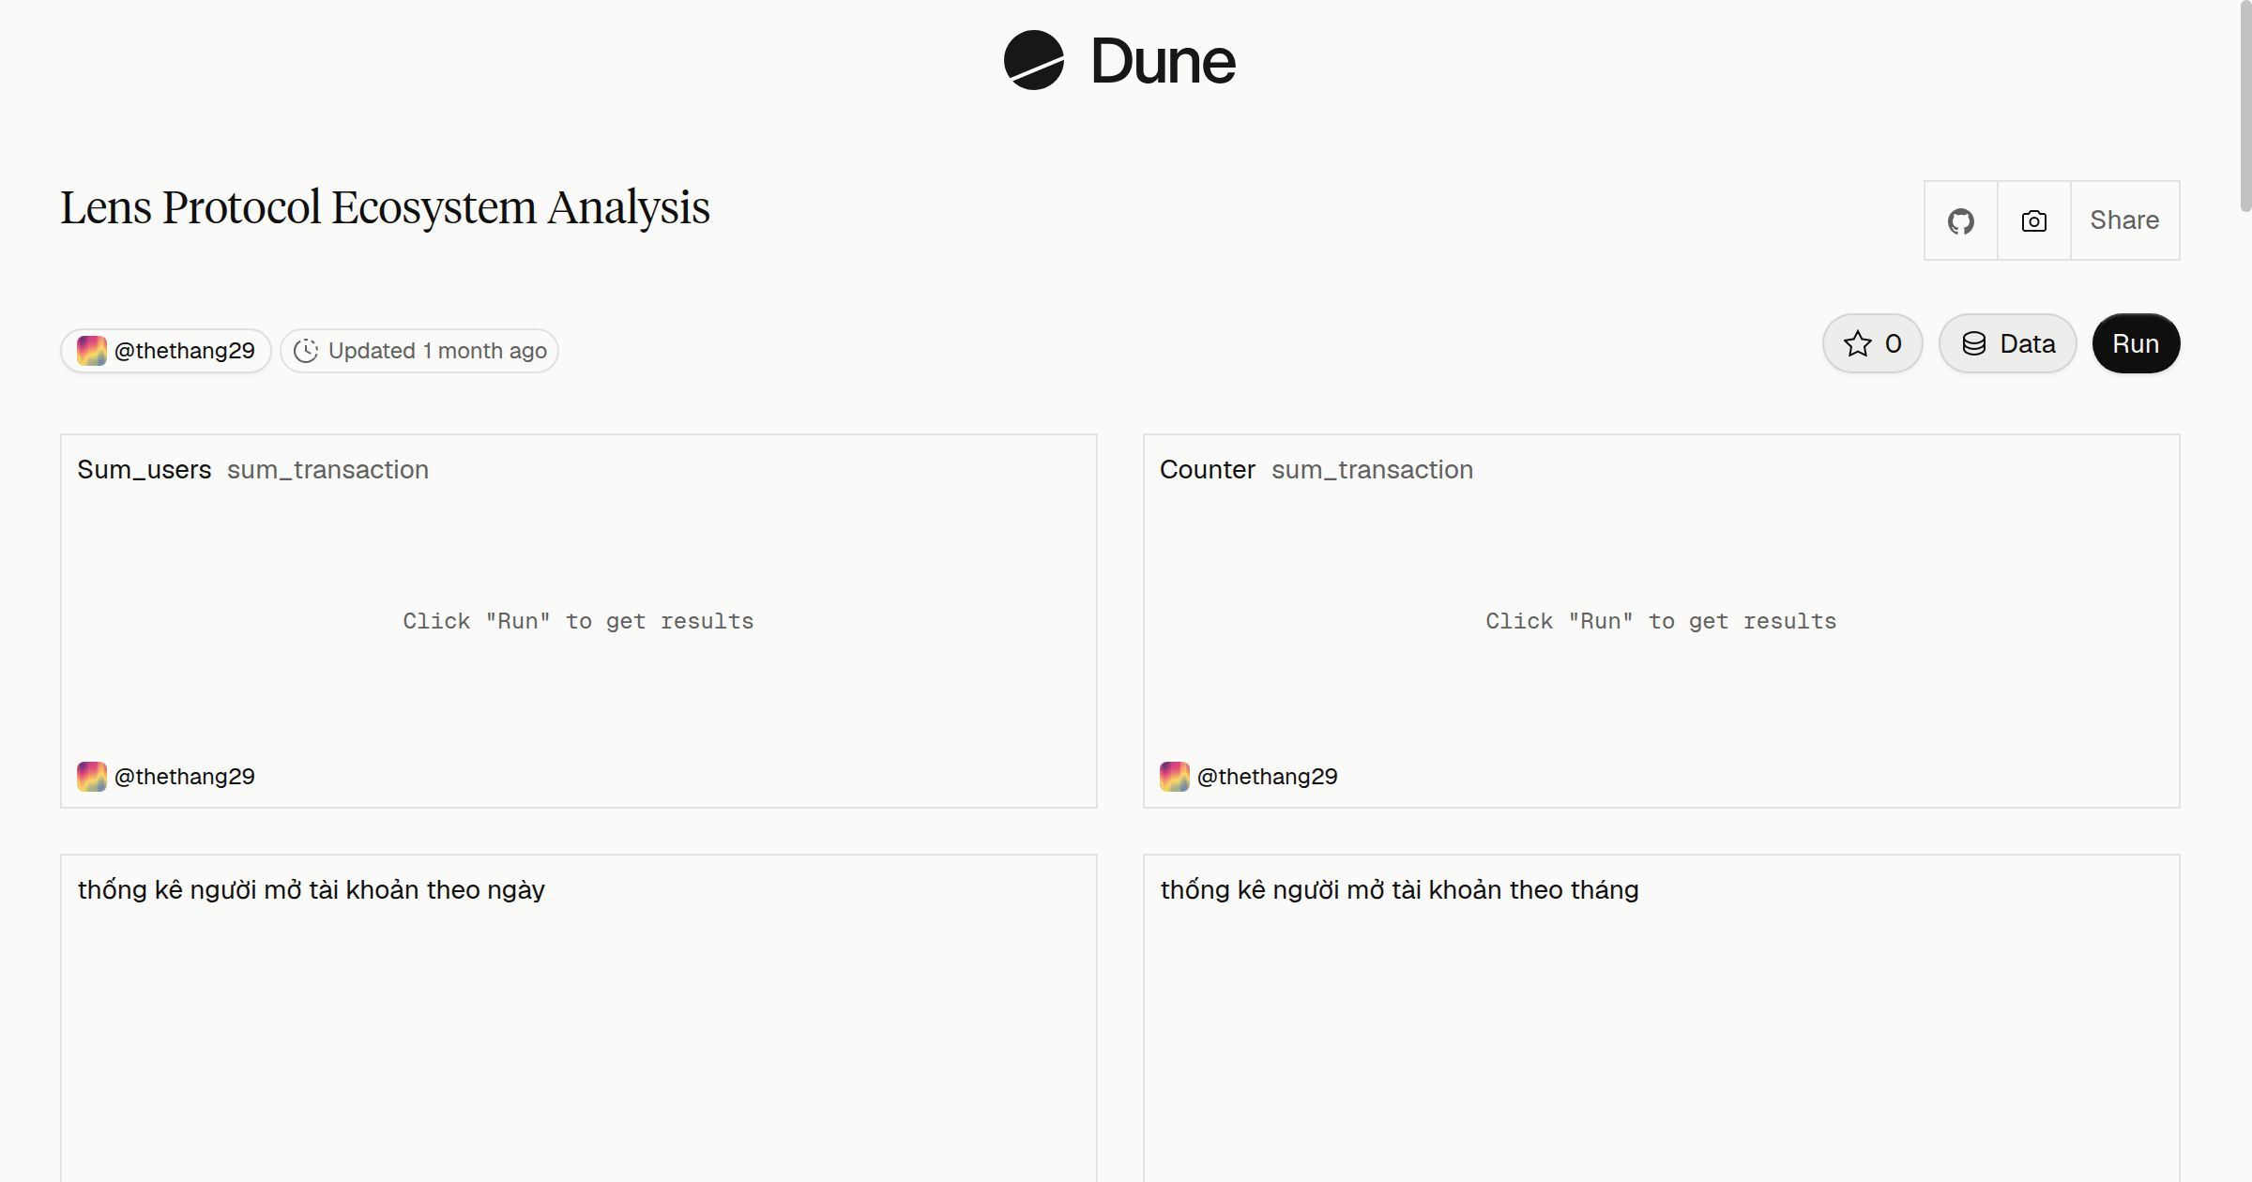This screenshot has width=2252, height=1182.
Task: Click the avatar in the Counter card footer
Action: 1175,777
